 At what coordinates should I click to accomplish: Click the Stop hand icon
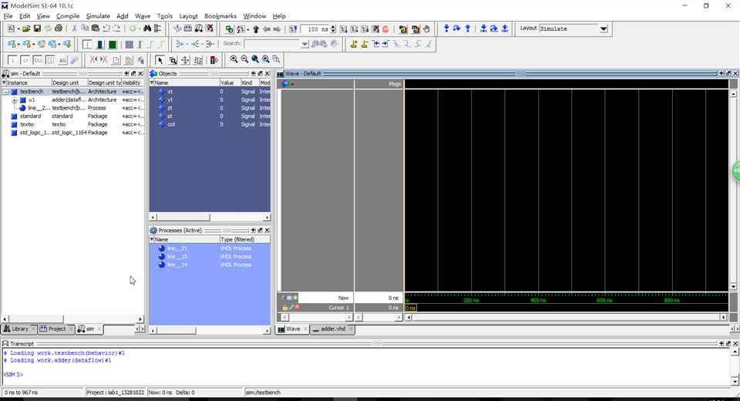pyautogui.click(x=426, y=29)
